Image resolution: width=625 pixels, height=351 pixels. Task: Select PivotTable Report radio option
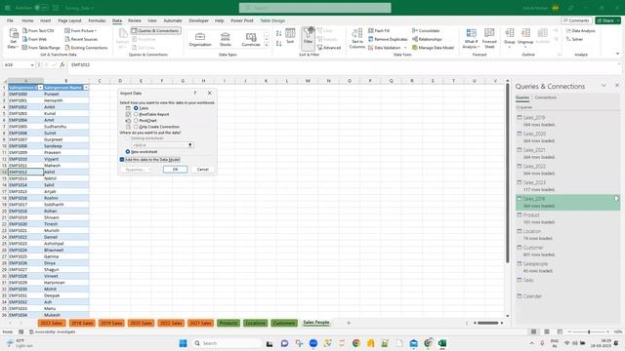(x=136, y=114)
